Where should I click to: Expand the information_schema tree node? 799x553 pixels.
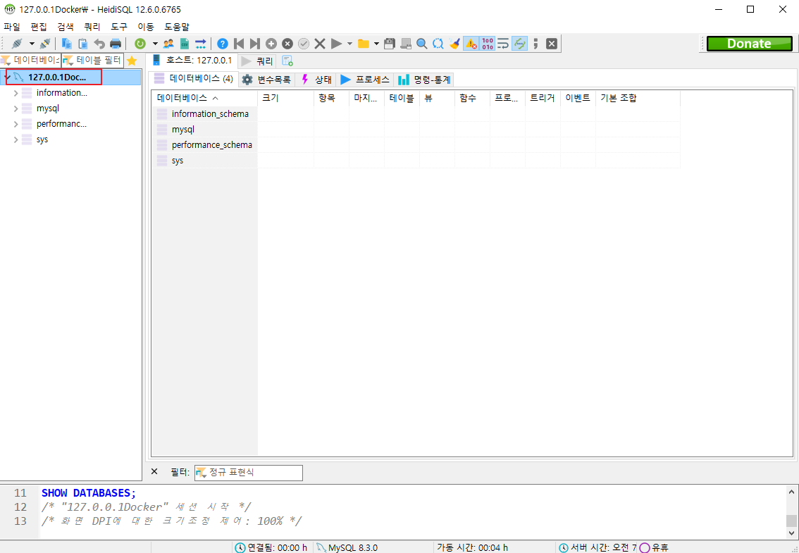click(16, 93)
